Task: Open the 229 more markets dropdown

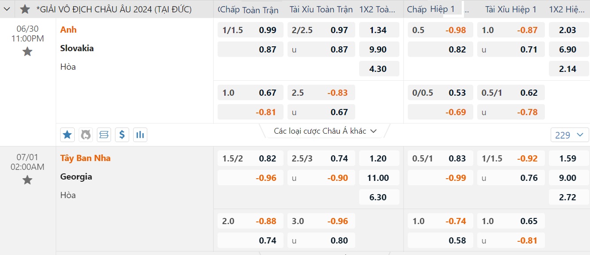Action: click(570, 135)
